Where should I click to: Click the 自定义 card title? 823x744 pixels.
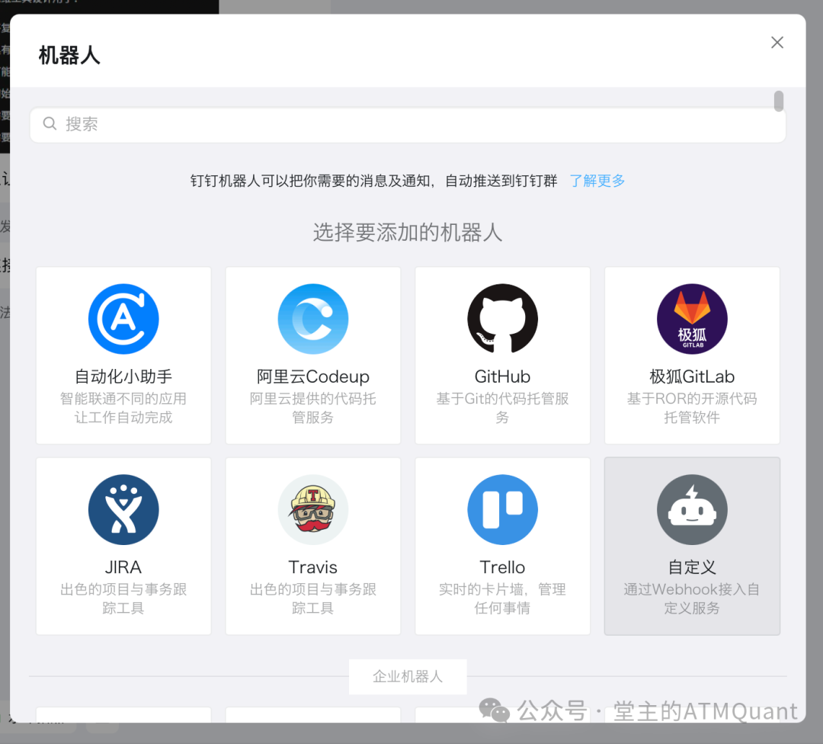(x=692, y=567)
